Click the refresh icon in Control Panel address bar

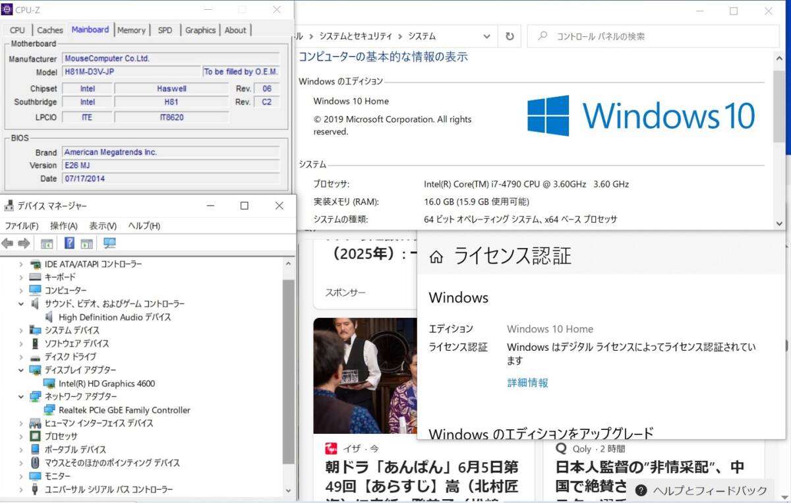tap(510, 36)
